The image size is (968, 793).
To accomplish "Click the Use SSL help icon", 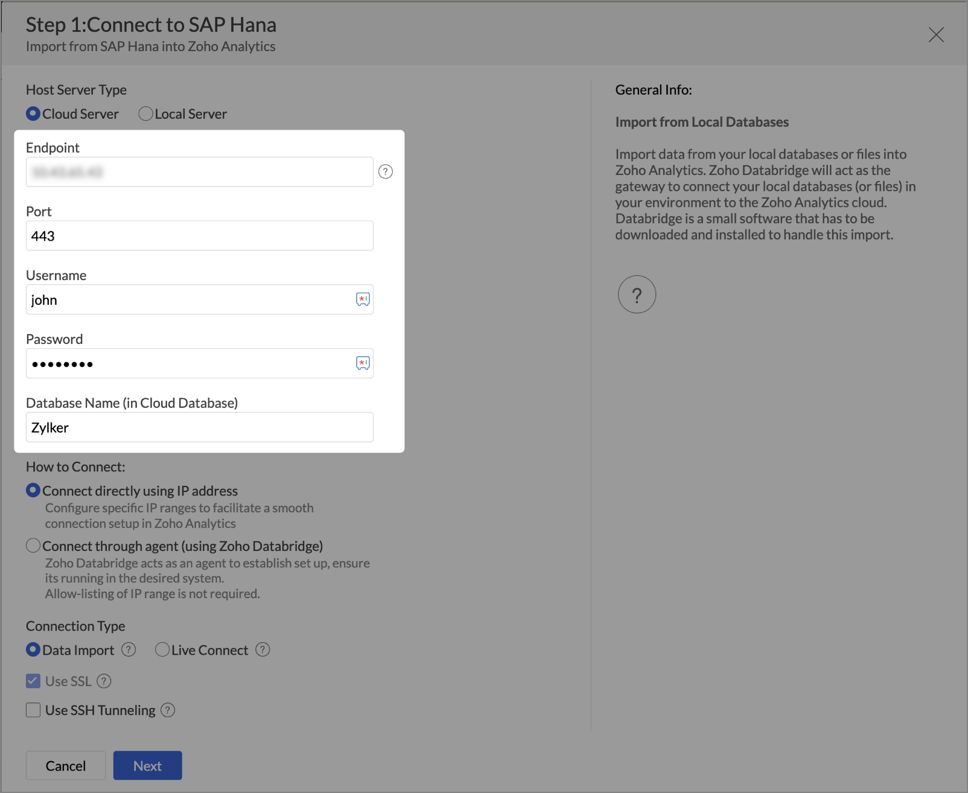I will pyautogui.click(x=104, y=681).
